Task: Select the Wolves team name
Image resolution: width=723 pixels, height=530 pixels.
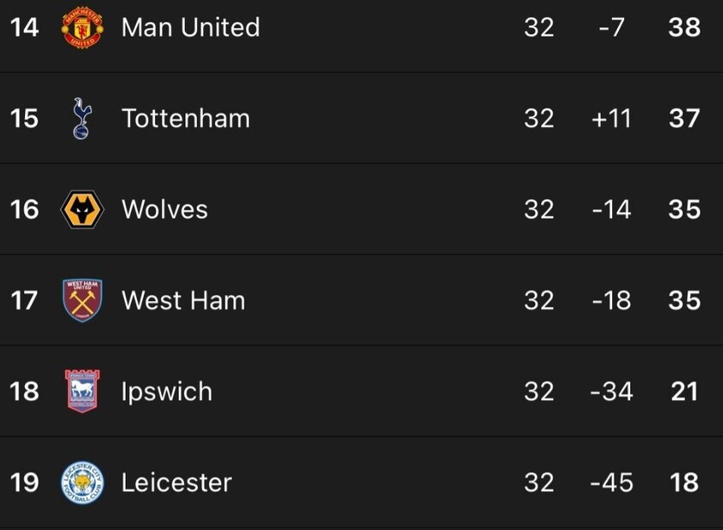Action: tap(164, 210)
